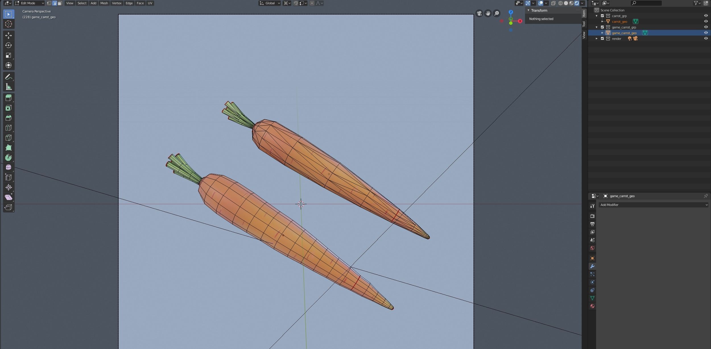Activate the Inset Faces tool
The height and width of the screenshot is (349, 711).
[9, 108]
